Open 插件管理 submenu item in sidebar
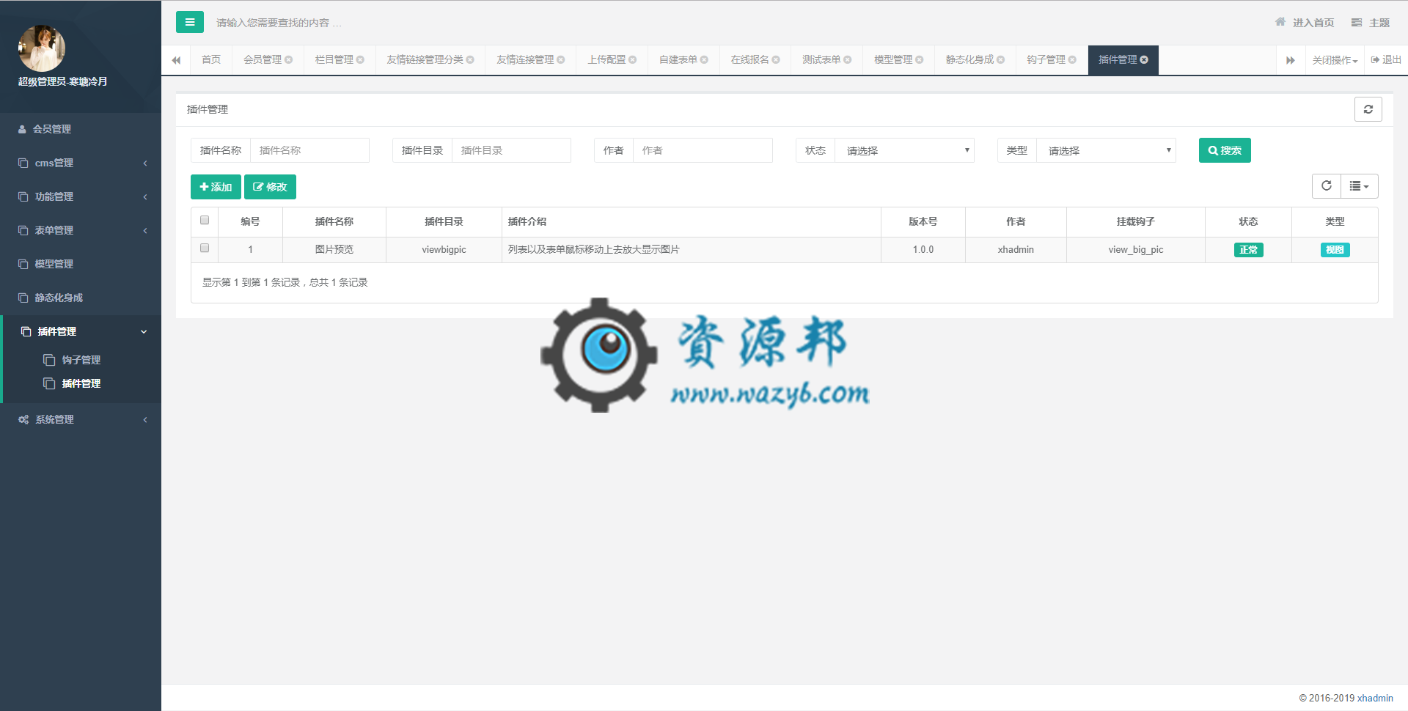 coord(81,383)
